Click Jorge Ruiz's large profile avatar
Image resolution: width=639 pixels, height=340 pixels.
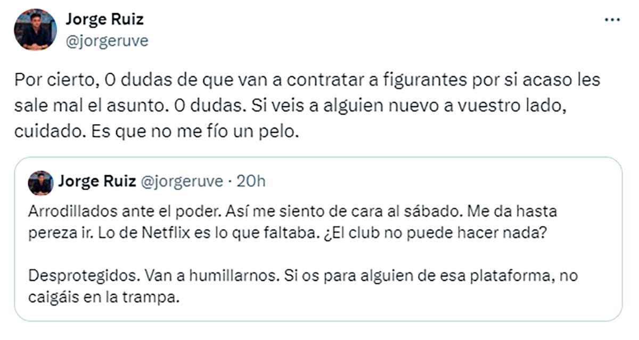(35, 30)
